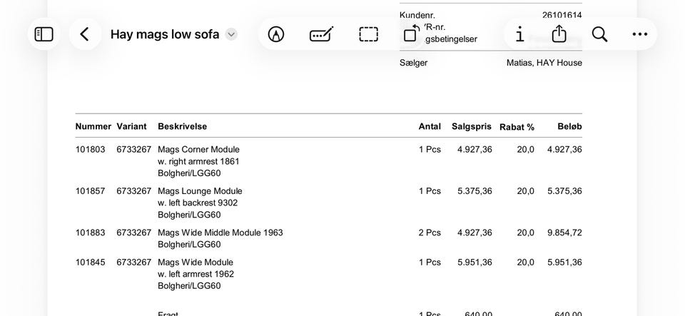Click 'Mags Wide Middle Module 1963' text
This screenshot has width=685, height=316.
220,233
